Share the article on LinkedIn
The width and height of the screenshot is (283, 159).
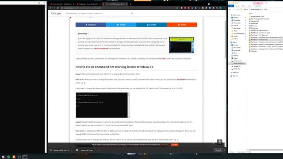151,25
